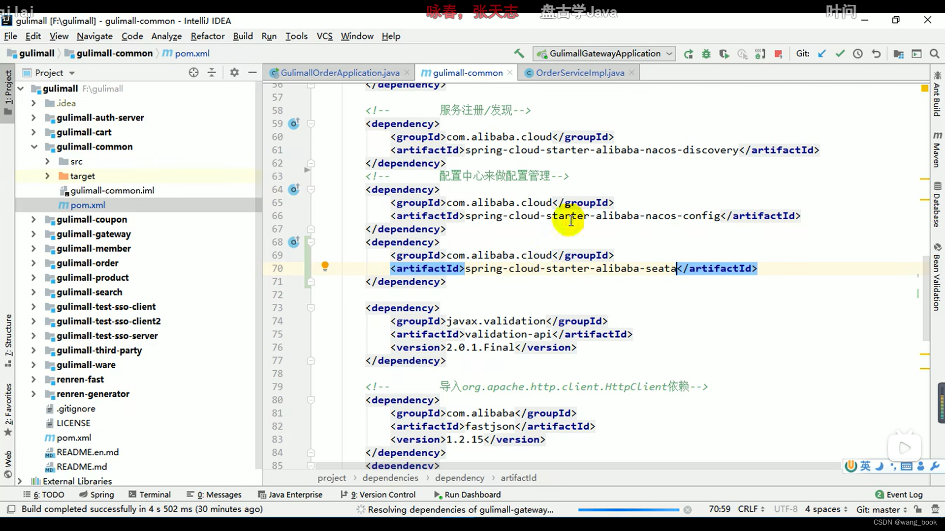Show Git history clock icon

pyautogui.click(x=858, y=54)
